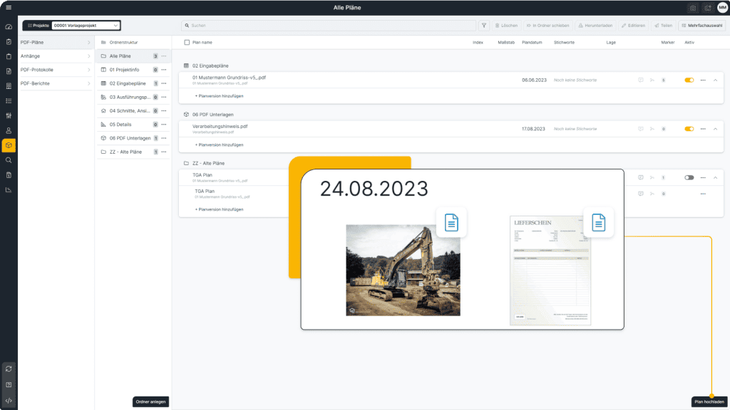Disable the Aktiv toggle for Verarbeitungshinweis.pdf
The width and height of the screenshot is (730, 410).
click(689, 129)
